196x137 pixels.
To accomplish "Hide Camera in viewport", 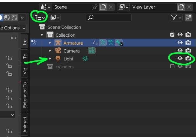I will coord(180,50).
